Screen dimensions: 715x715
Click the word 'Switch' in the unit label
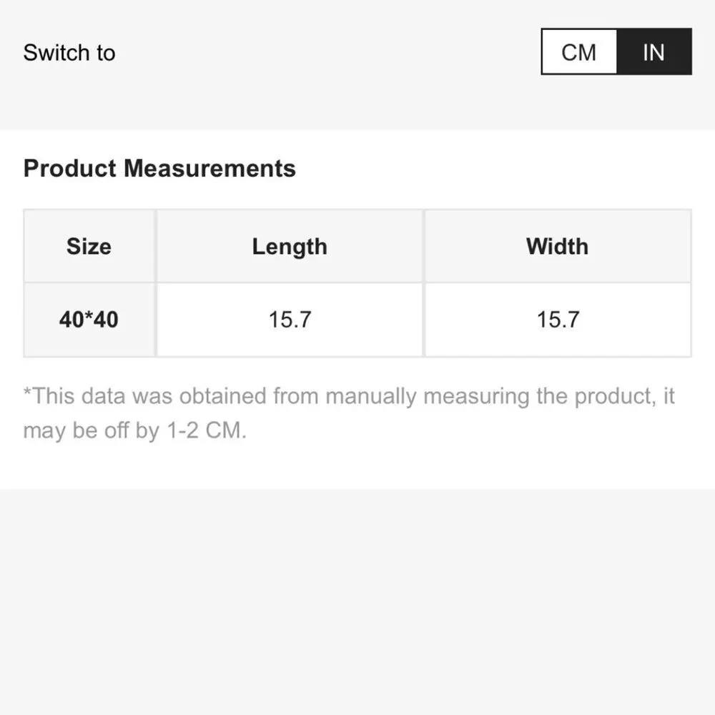(56, 52)
